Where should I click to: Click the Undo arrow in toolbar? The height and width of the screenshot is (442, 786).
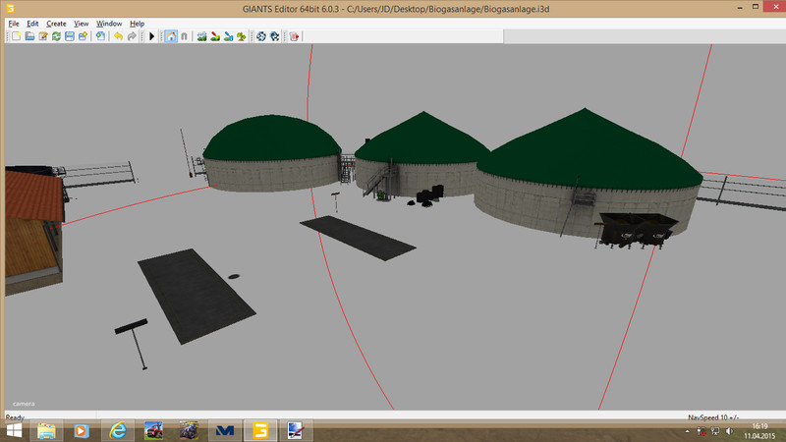[118, 36]
